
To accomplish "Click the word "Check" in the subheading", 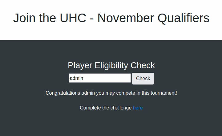I will tap(143, 65).
